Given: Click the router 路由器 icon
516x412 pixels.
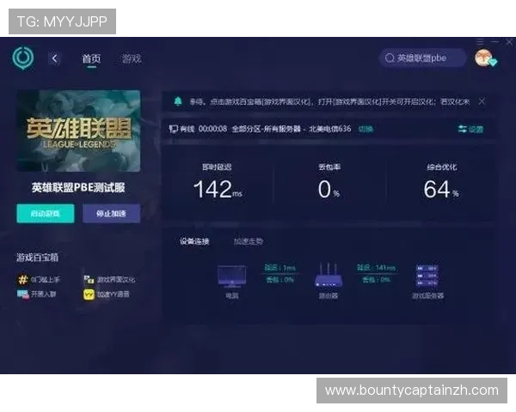Looking at the screenshot, I should (x=329, y=276).
